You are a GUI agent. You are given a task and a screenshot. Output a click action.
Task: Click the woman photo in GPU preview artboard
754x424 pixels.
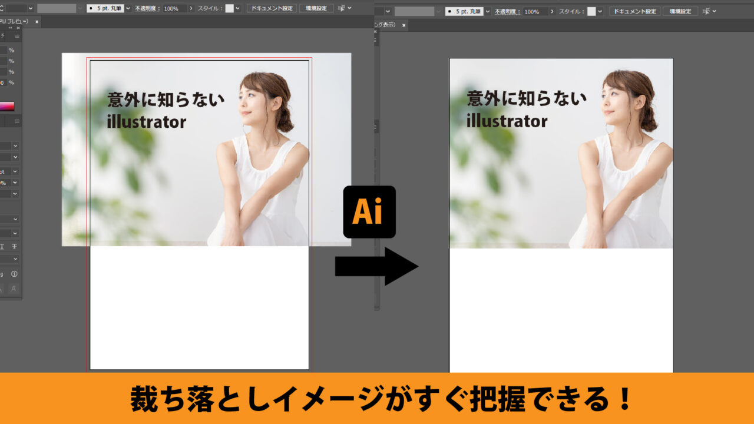coord(206,150)
